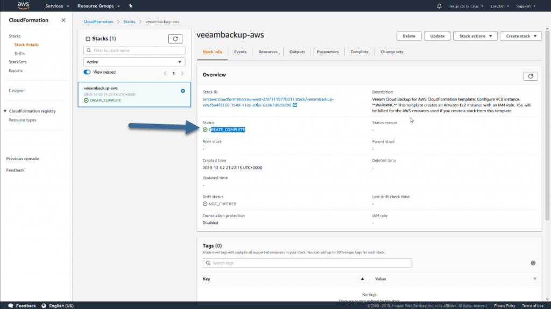The width and height of the screenshot is (551, 309).
Task: Open the pin shortcuts icon in top bar
Action: [131, 6]
